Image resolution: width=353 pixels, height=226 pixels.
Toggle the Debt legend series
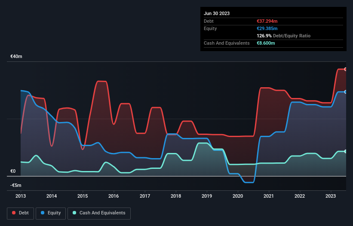point(21,213)
